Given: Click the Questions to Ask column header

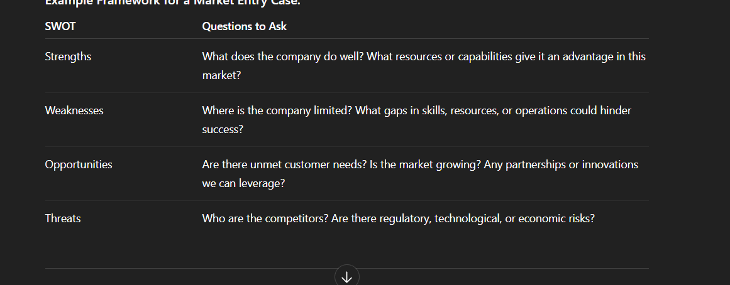Looking at the screenshot, I should [x=244, y=26].
